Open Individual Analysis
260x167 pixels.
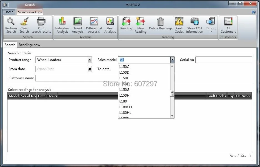click(x=62, y=25)
